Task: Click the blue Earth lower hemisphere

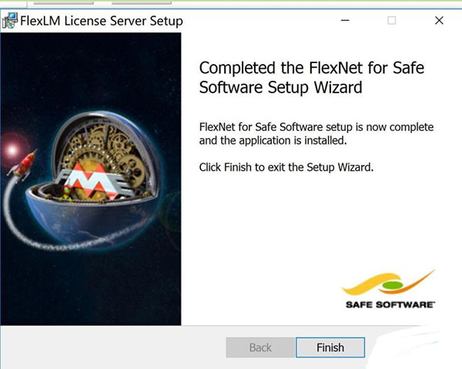Action: click(x=92, y=218)
